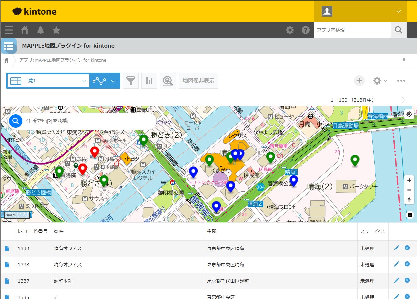Click edit pencil for record 1339
The height and width of the screenshot is (299, 417).
point(396,248)
